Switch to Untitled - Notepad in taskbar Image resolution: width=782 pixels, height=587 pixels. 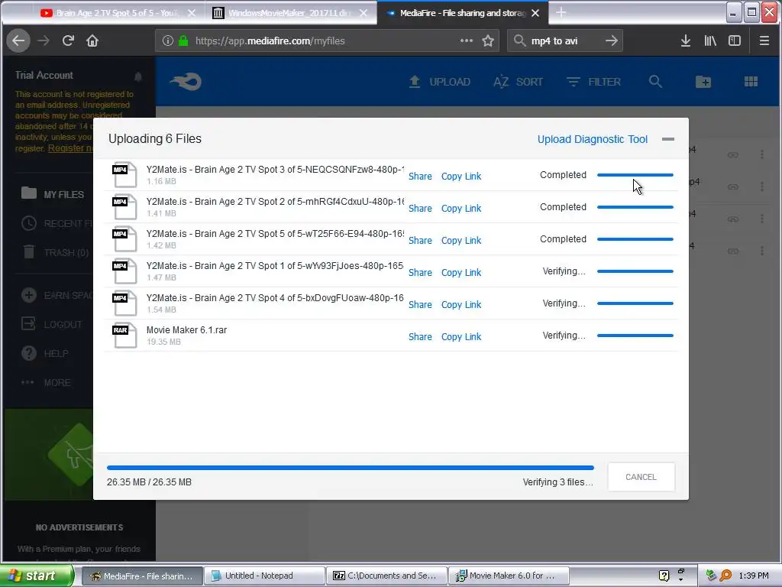coord(265,576)
